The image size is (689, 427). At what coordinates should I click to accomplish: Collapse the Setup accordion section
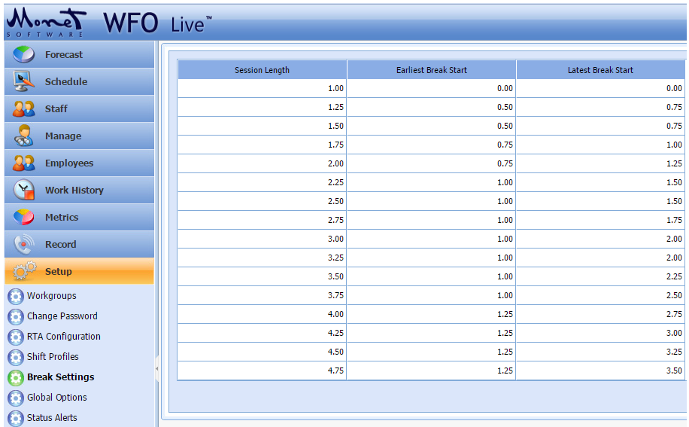coord(59,272)
